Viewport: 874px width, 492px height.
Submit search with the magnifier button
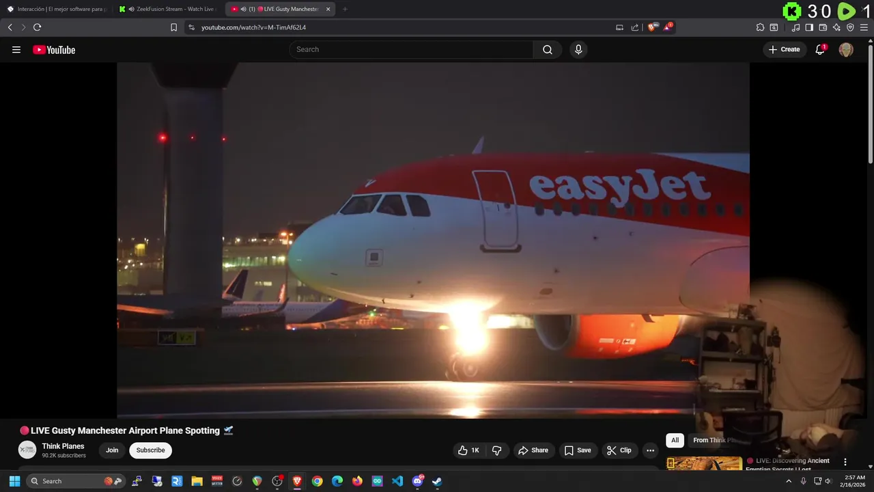pos(548,49)
